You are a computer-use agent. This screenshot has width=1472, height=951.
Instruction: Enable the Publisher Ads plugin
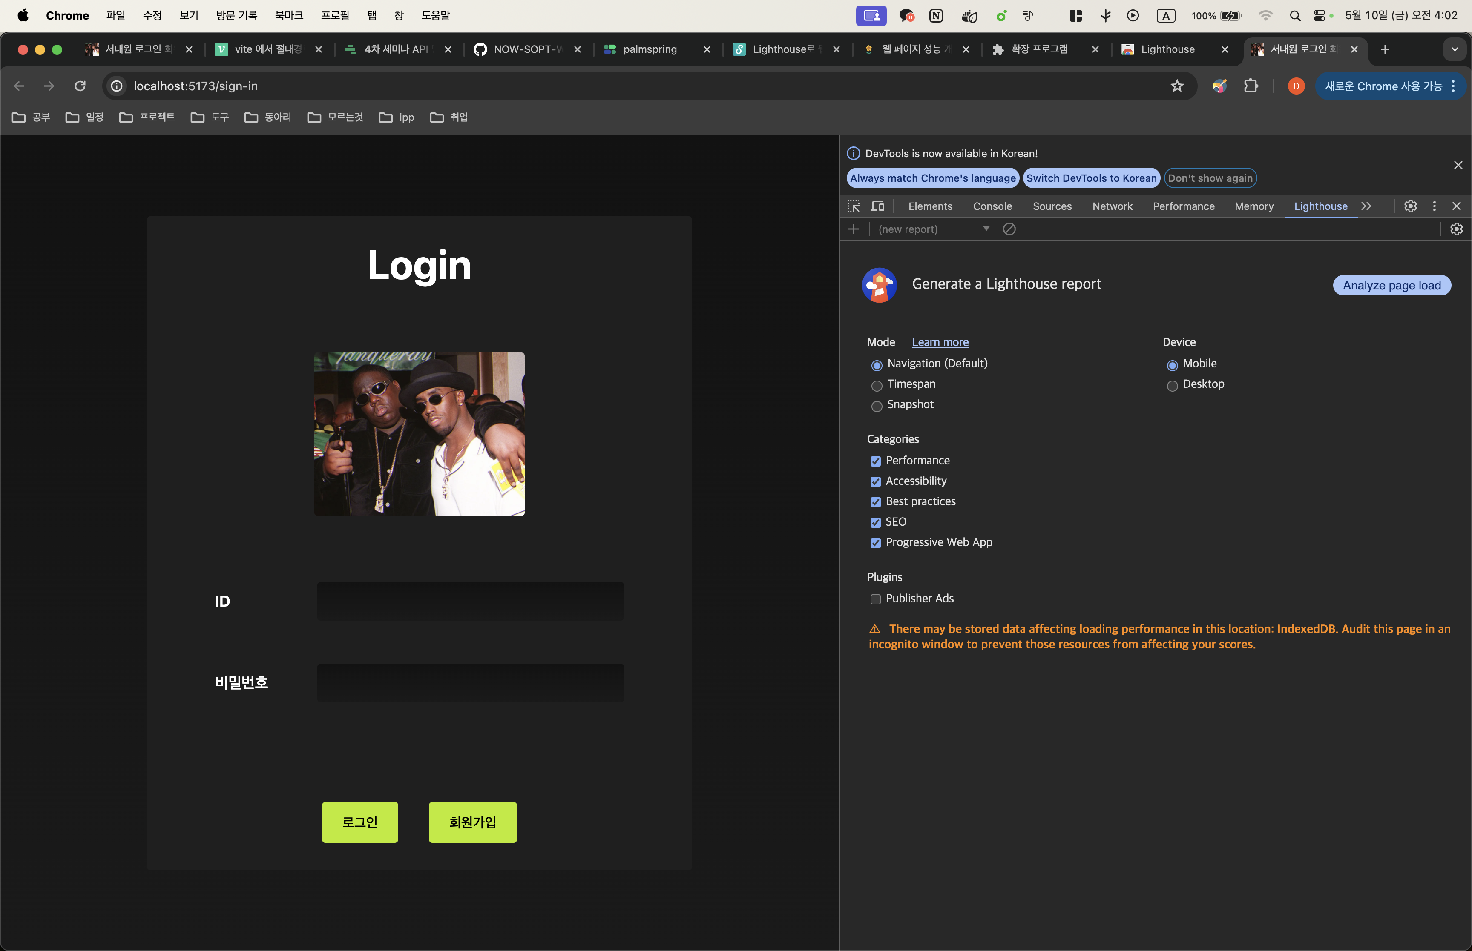tap(876, 599)
